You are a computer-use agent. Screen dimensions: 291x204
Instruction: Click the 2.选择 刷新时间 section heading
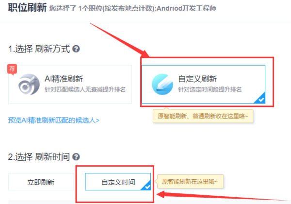point(39,157)
